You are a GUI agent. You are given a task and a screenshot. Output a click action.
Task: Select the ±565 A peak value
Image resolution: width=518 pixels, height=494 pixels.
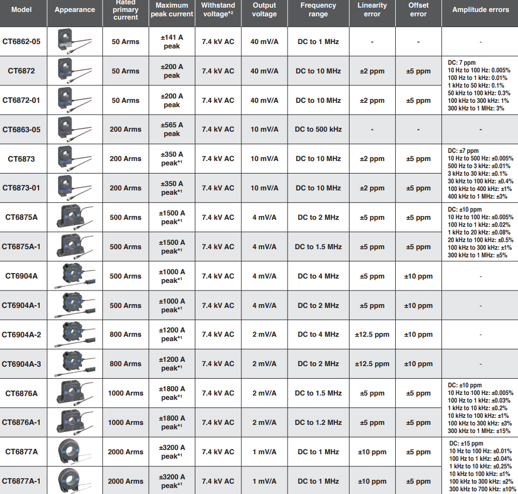click(172, 129)
